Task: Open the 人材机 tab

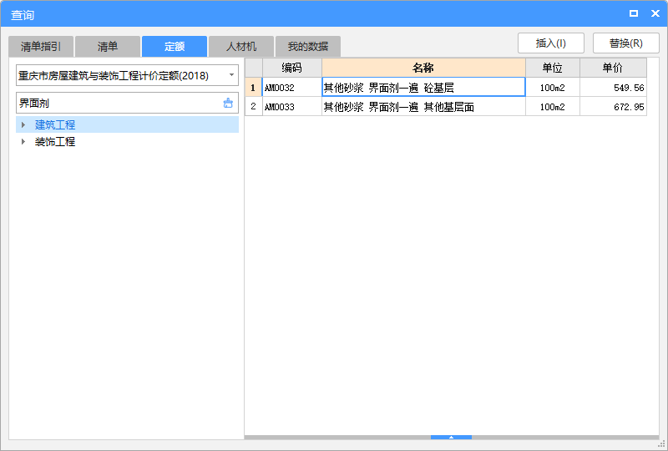Action: [241, 46]
